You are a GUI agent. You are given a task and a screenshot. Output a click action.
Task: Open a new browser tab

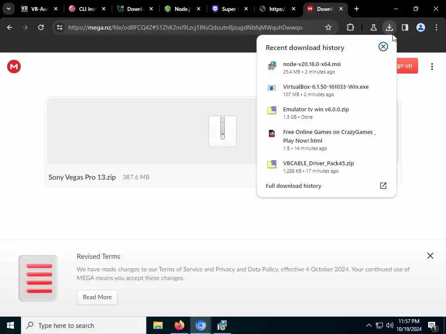click(x=357, y=9)
